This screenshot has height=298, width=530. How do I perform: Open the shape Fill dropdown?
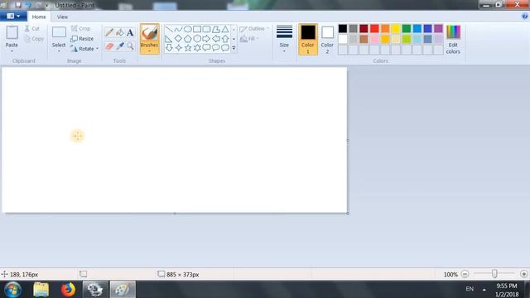[249, 39]
